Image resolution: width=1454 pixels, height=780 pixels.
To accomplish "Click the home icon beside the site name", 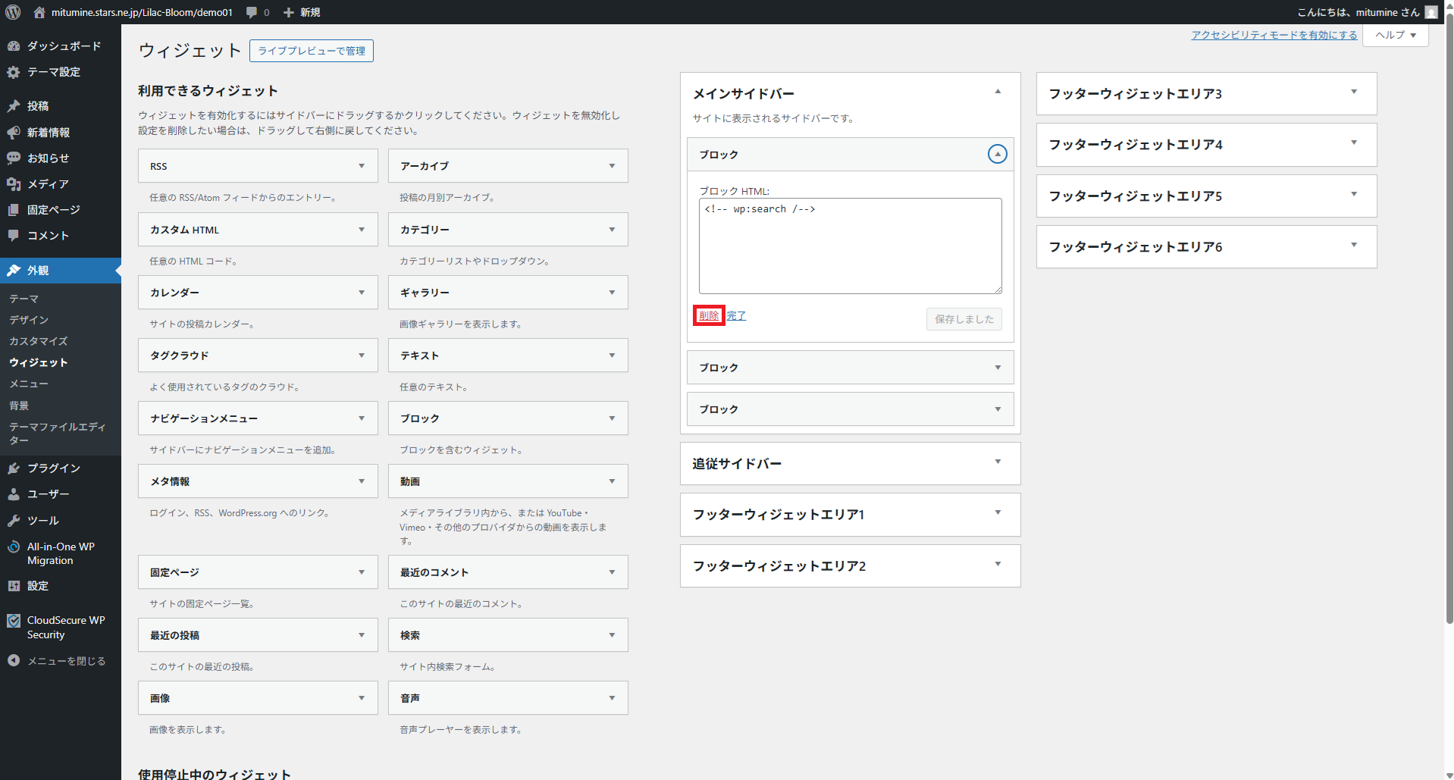I will point(39,12).
